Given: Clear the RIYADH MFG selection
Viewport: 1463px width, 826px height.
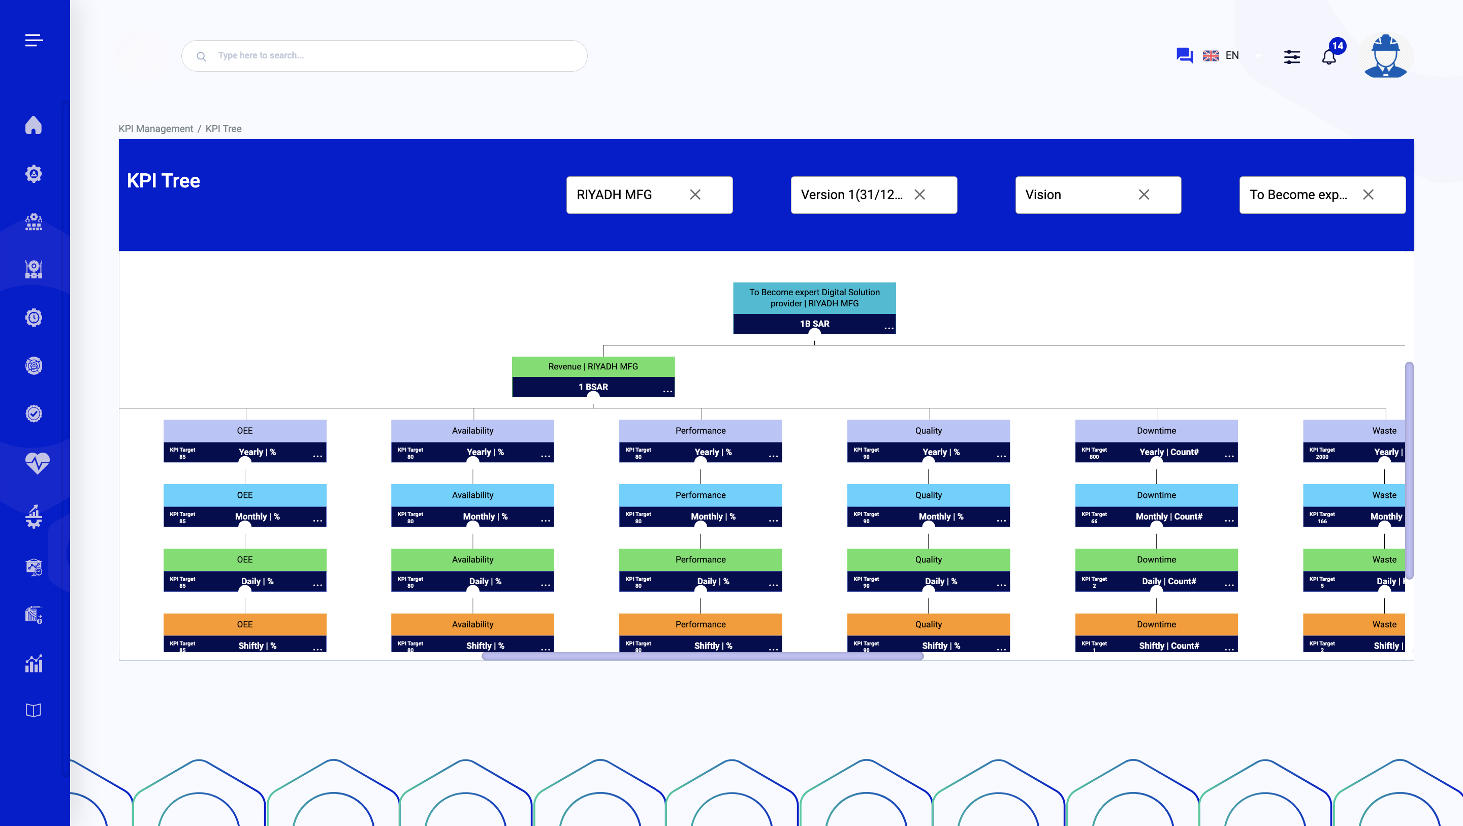Looking at the screenshot, I should point(694,195).
